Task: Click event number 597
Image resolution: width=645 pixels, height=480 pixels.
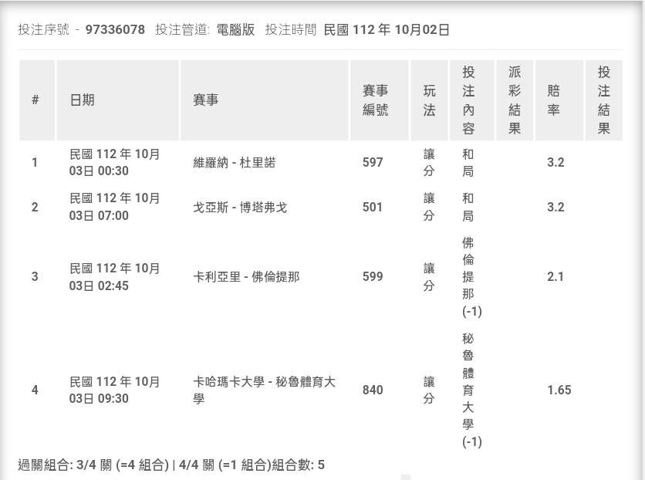Action: 373,163
